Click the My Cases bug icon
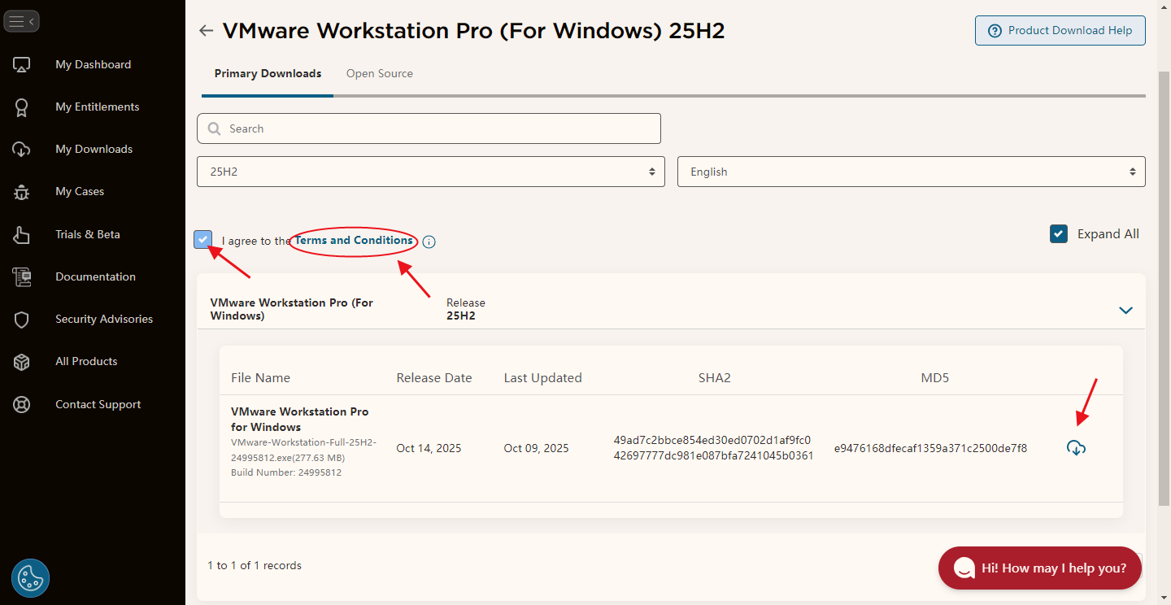 click(x=22, y=192)
